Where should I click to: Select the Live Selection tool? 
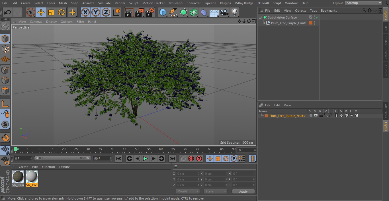tap(31, 12)
